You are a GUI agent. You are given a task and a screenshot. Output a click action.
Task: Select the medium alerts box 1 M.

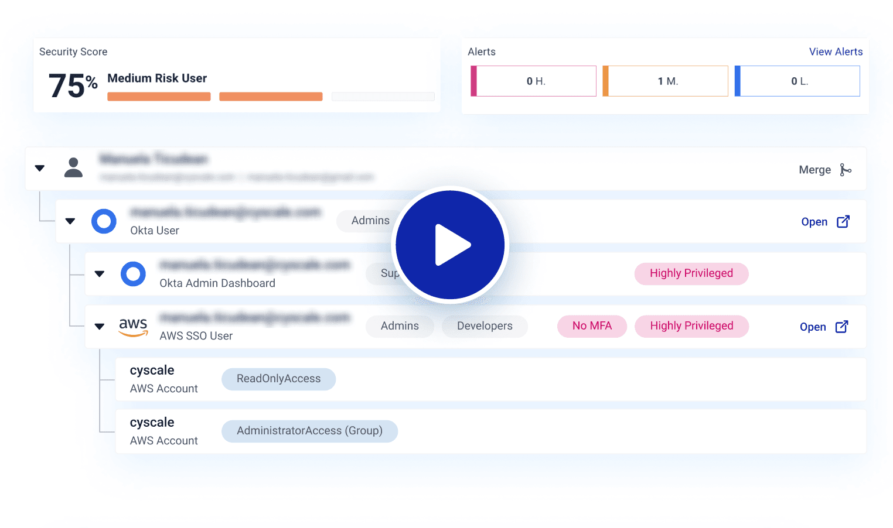click(666, 81)
